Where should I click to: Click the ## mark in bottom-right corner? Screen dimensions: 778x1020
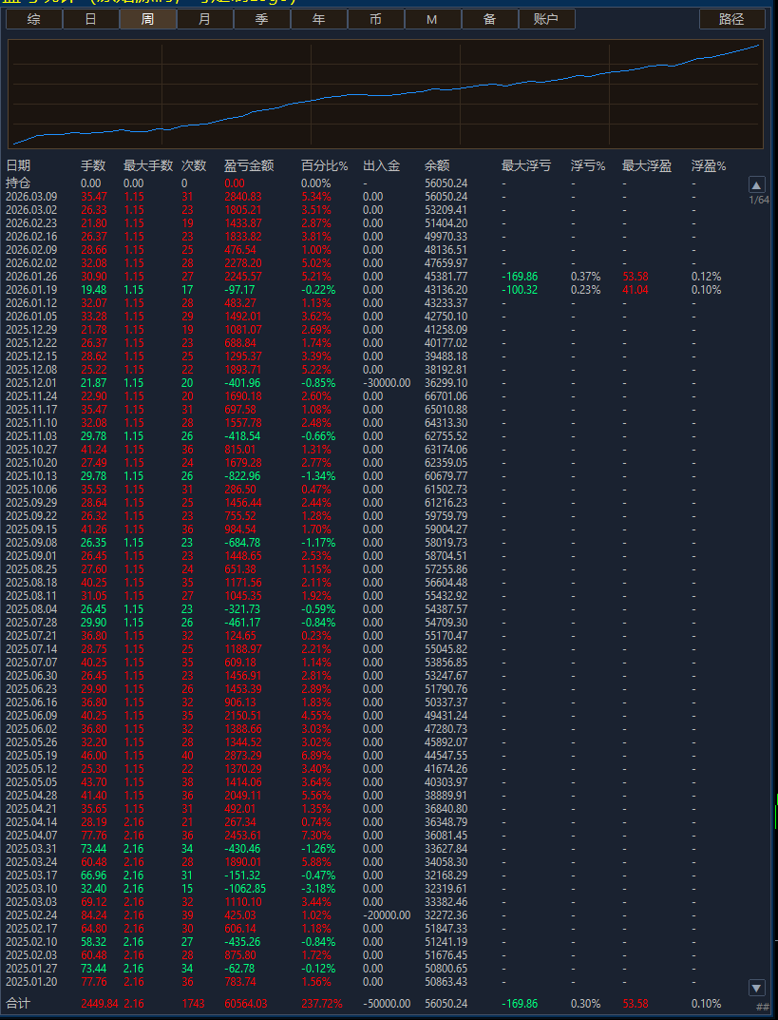762,1007
